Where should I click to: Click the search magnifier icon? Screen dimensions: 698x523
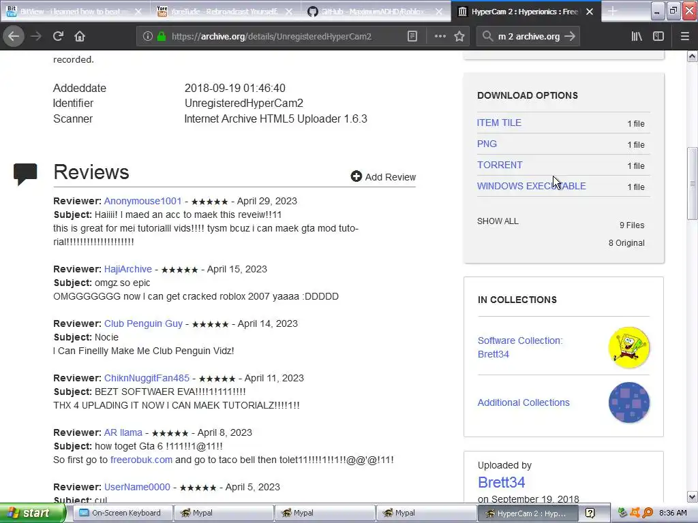click(x=487, y=37)
